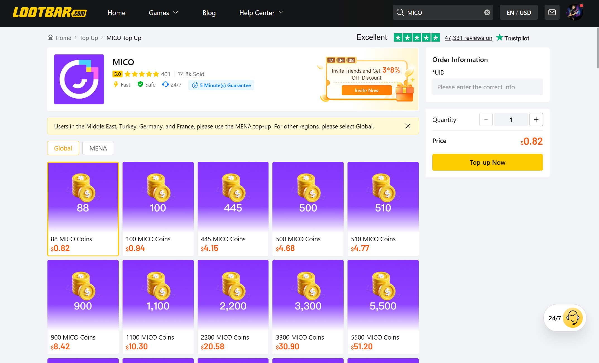Click Top Up breadcrumb link
The height and width of the screenshot is (363, 599).
coord(89,38)
